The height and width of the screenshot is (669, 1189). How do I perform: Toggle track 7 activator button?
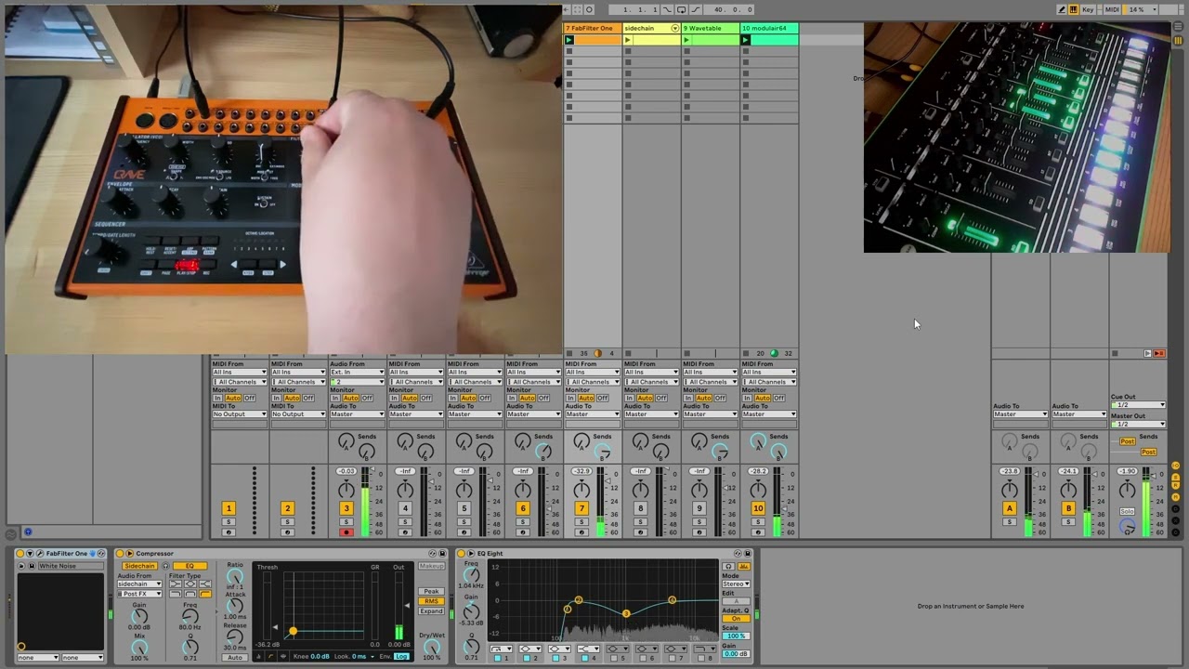(581, 508)
